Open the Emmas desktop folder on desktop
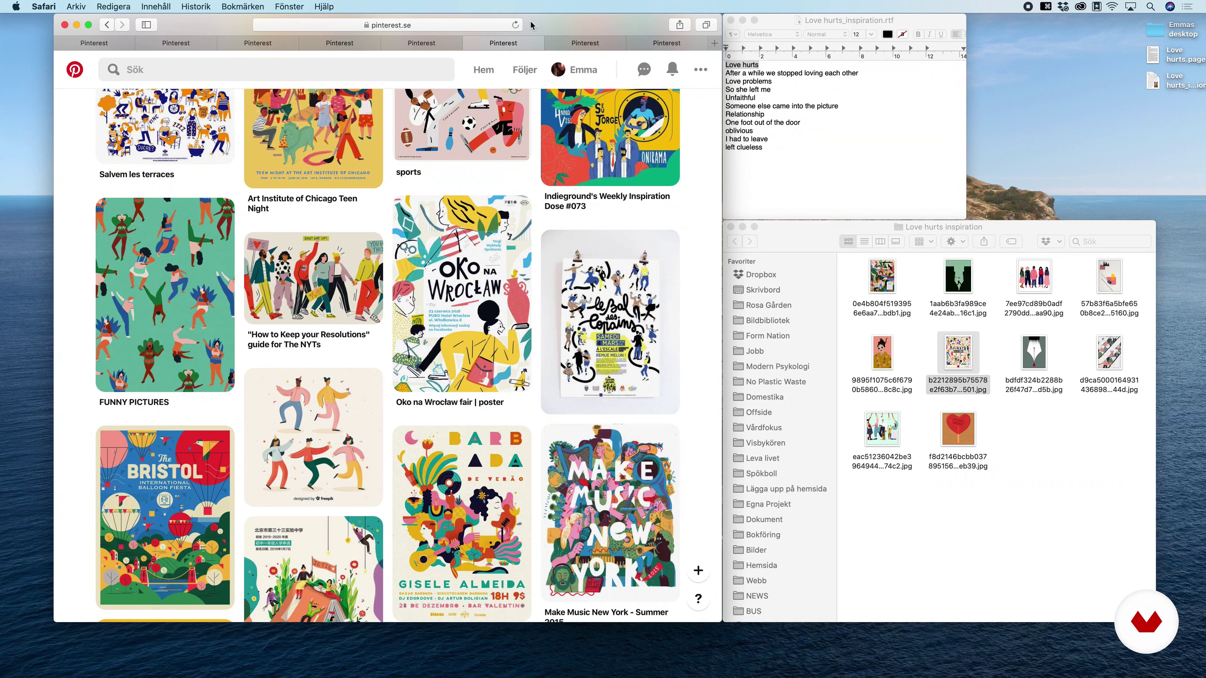The image size is (1206, 678). point(1155,30)
